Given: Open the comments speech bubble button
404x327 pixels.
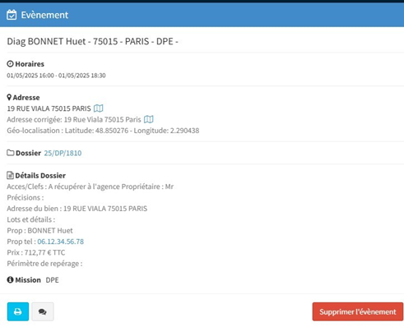Looking at the screenshot, I should 43,311.
